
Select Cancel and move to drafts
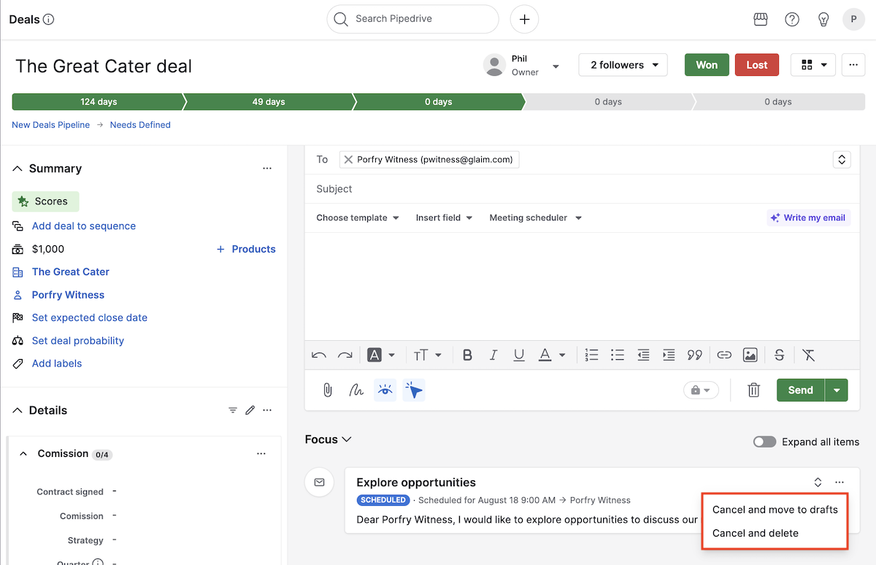coord(775,510)
